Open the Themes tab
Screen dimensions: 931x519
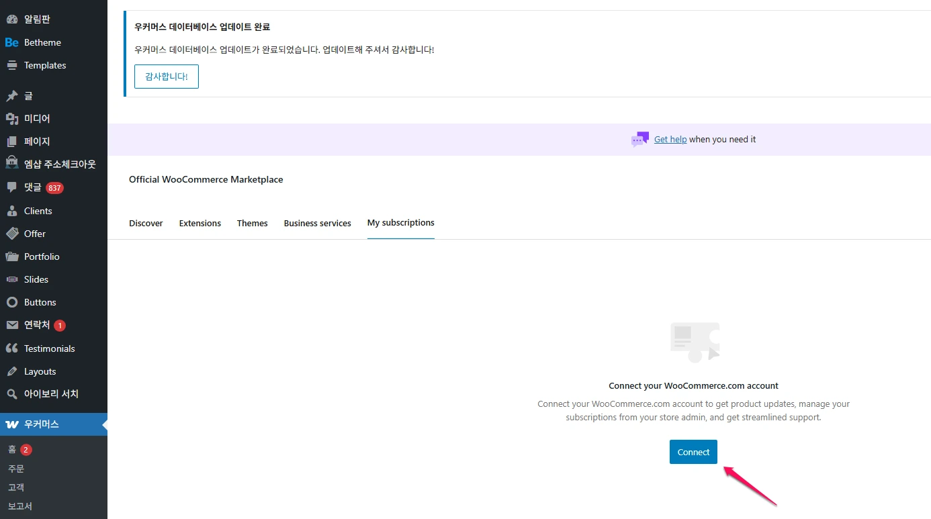[x=252, y=223]
